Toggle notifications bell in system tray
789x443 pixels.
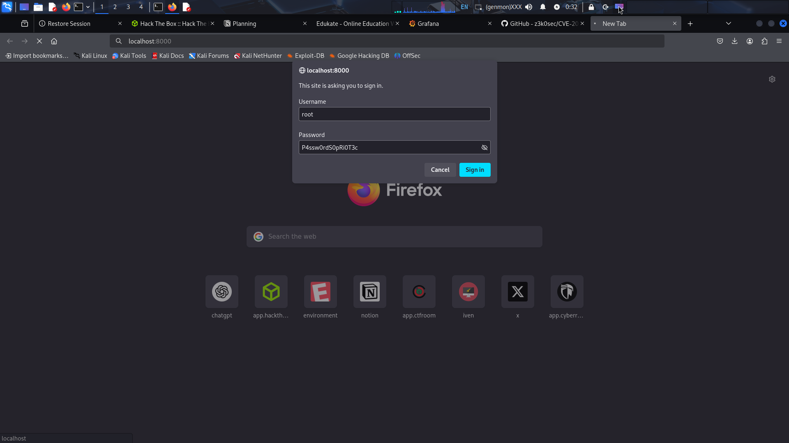pos(543,7)
